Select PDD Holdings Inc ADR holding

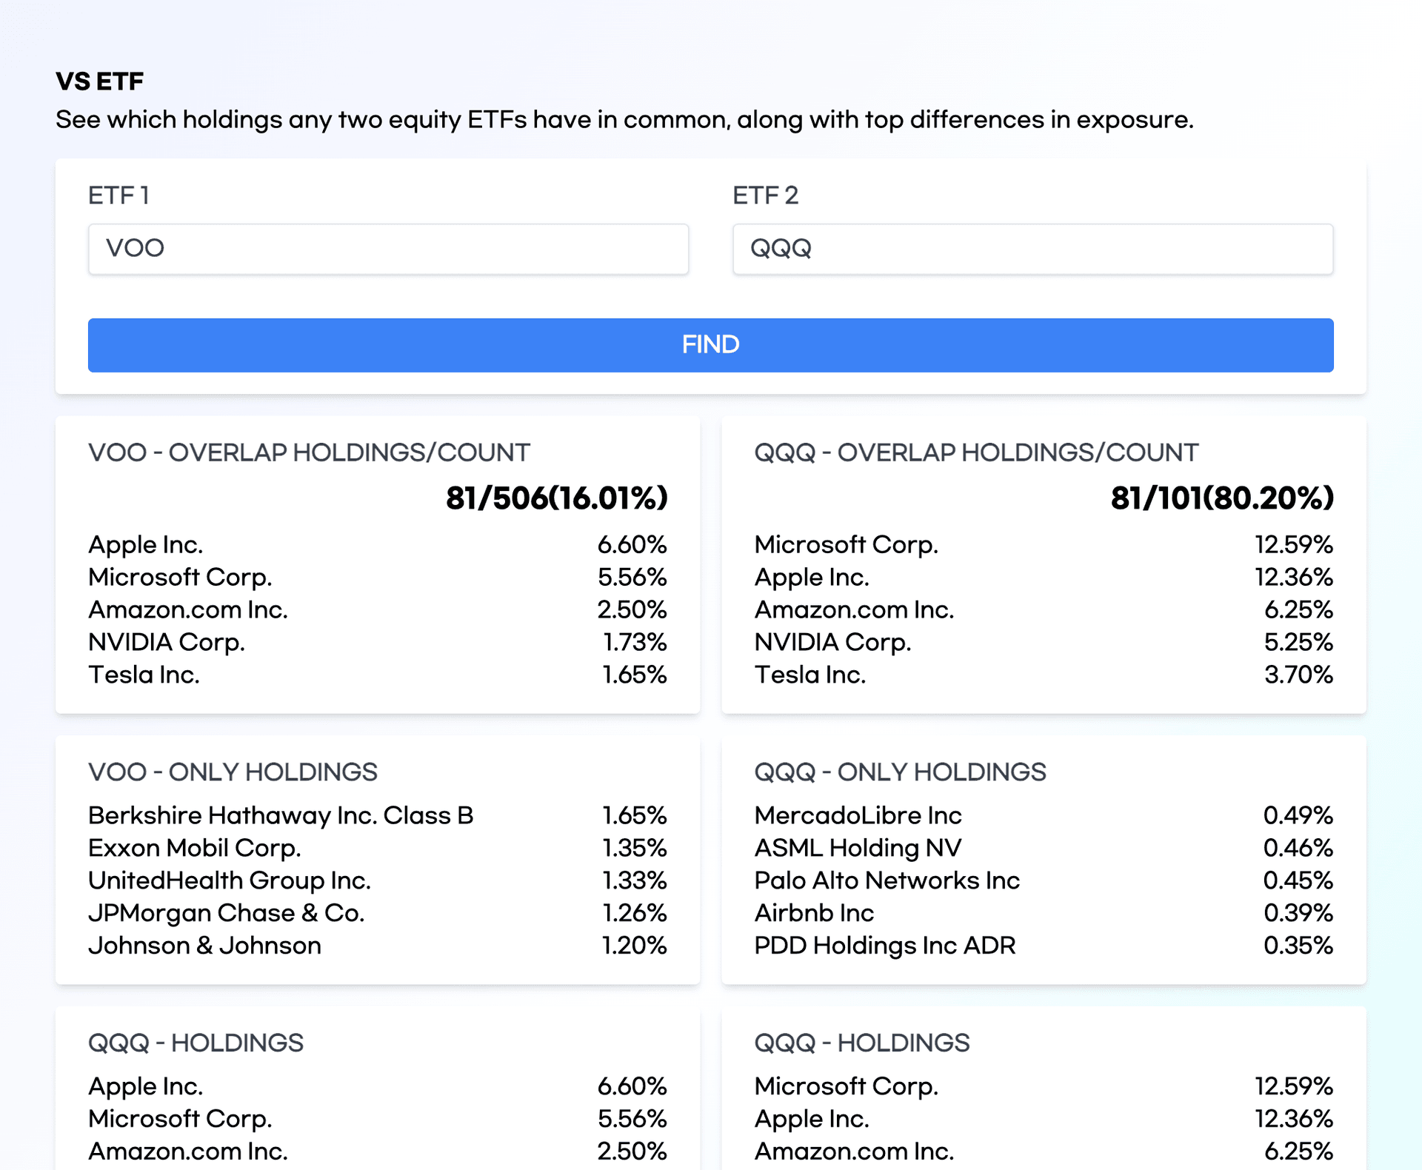coord(885,946)
